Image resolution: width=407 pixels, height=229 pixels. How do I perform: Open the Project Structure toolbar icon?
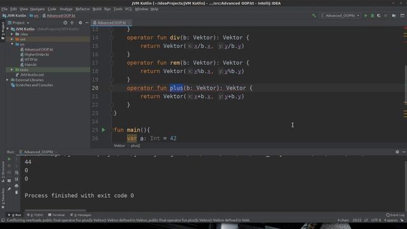pos(394,15)
